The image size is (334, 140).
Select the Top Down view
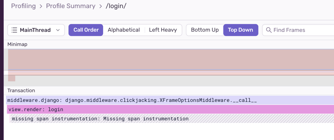pyautogui.click(x=240, y=30)
